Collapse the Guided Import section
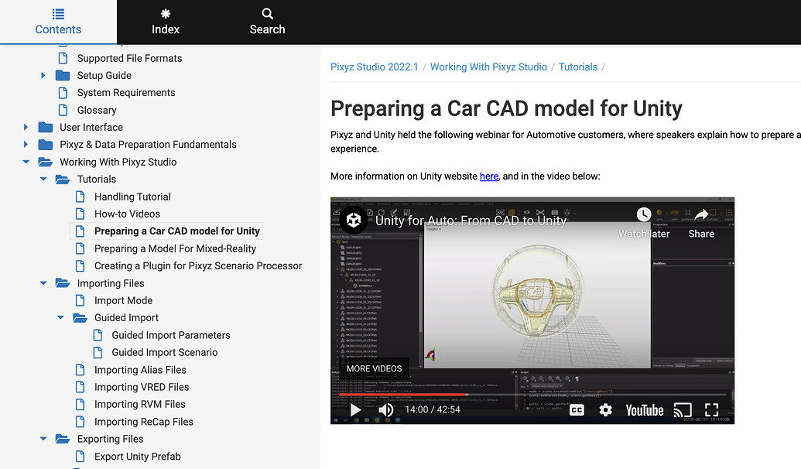This screenshot has height=469, width=801. 60,317
